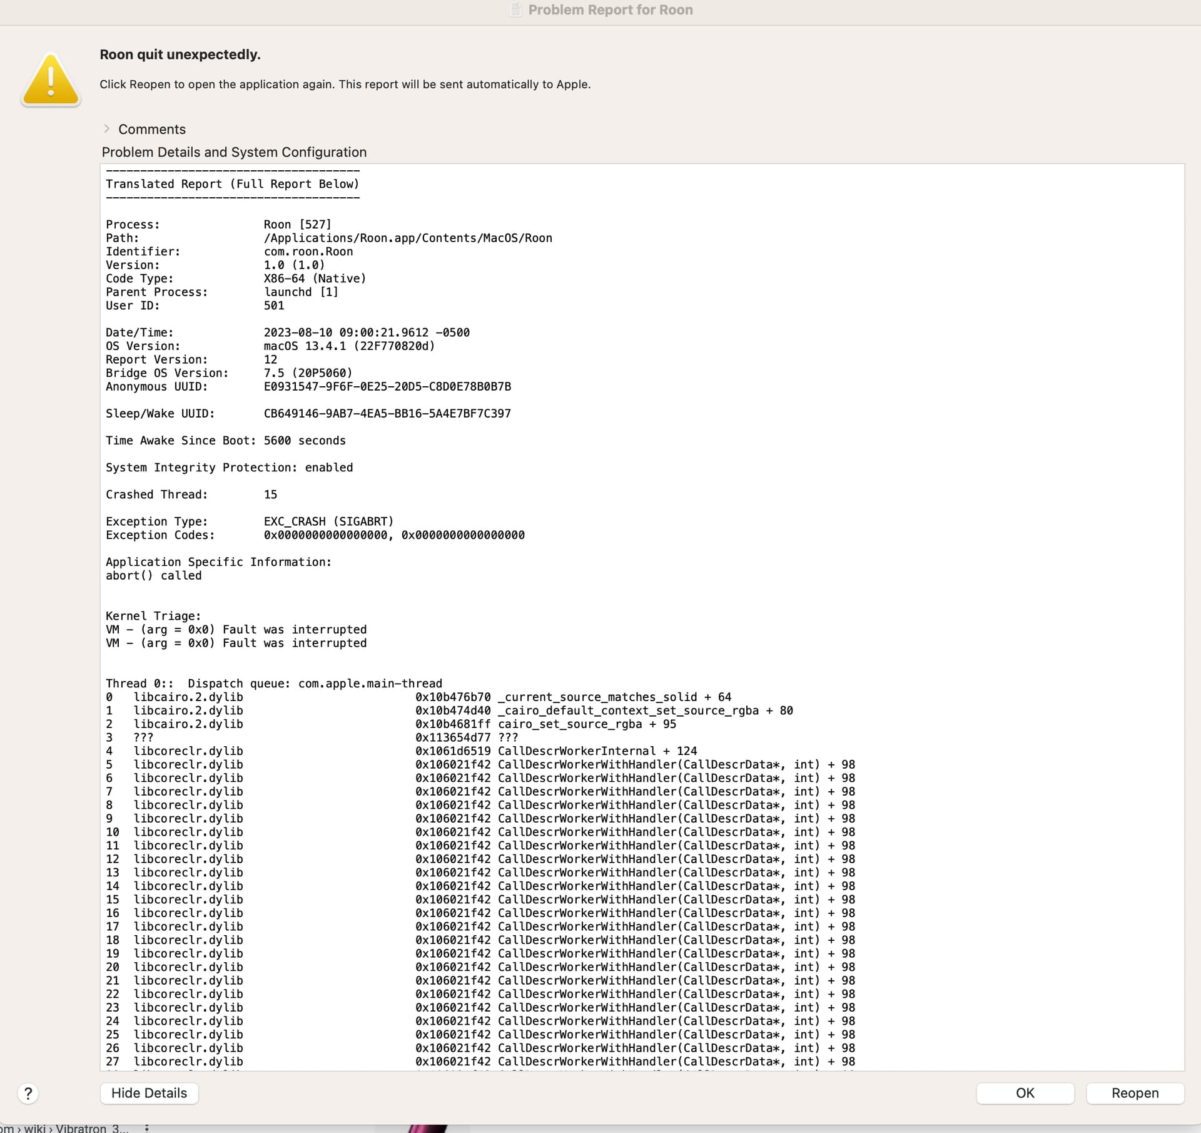The image size is (1201, 1133).
Task: Click frame 3 address '0x113654d77 ???'
Action: [467, 737]
